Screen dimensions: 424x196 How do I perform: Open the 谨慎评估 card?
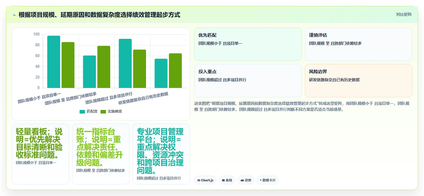tap(358, 44)
